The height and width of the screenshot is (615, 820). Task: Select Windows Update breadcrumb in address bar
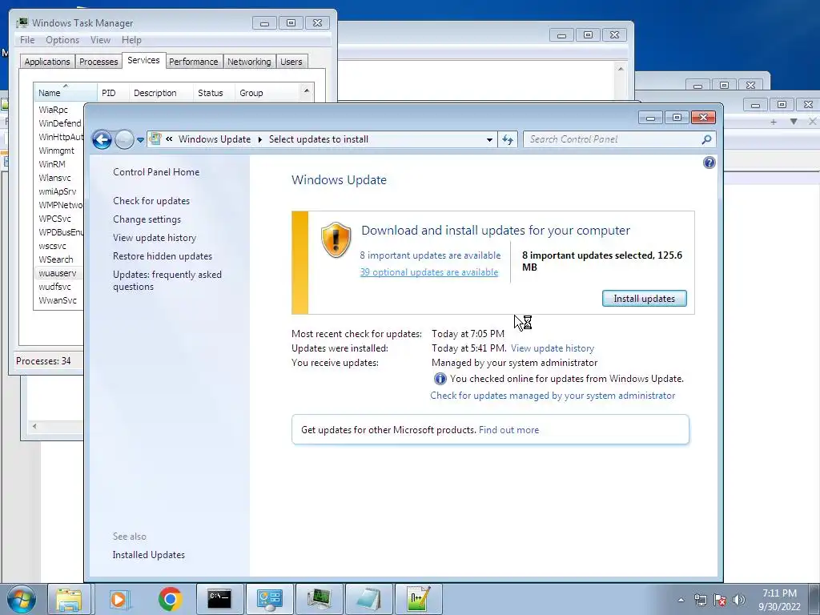(x=215, y=139)
